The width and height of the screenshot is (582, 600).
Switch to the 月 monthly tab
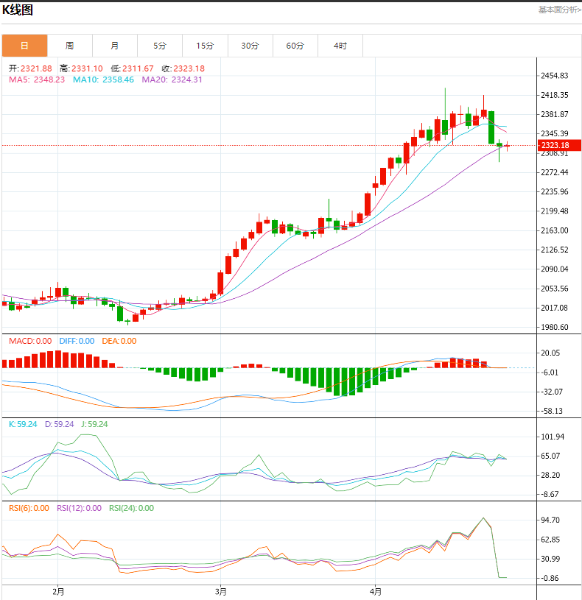(114, 46)
